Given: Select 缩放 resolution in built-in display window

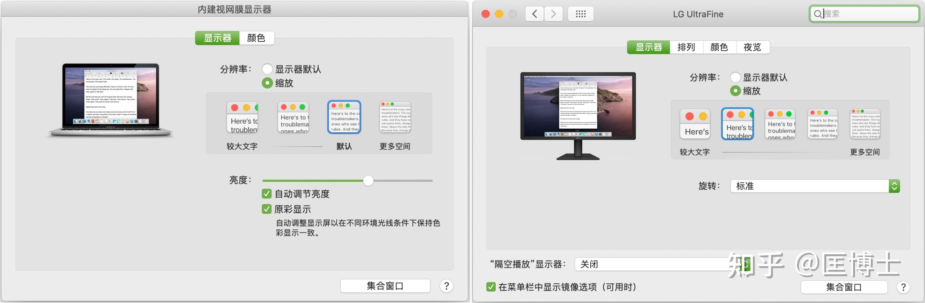Looking at the screenshot, I should pyautogui.click(x=267, y=83).
